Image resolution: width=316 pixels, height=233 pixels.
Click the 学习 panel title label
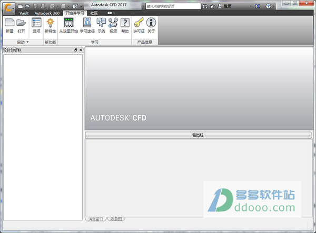pos(94,42)
